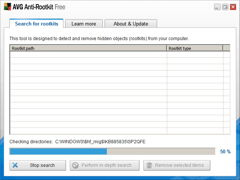The image size is (240, 180).
Task: Click the Rootkit type column header
Action: [x=195, y=48]
